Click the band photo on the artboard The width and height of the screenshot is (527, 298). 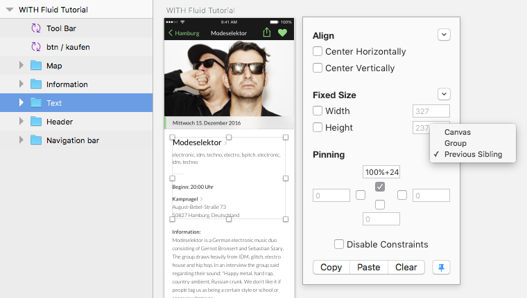(229, 78)
